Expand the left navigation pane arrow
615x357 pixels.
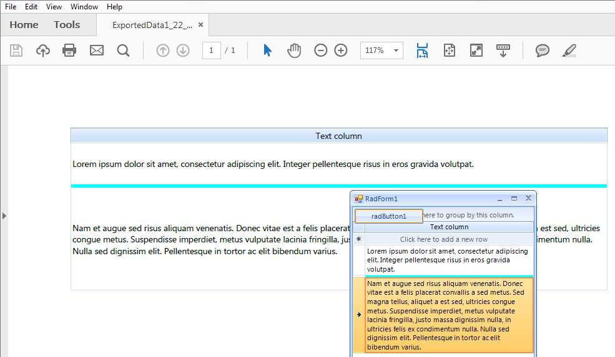(x=4, y=216)
